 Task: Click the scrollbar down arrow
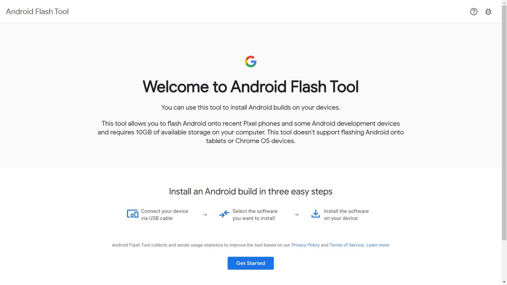point(504,282)
